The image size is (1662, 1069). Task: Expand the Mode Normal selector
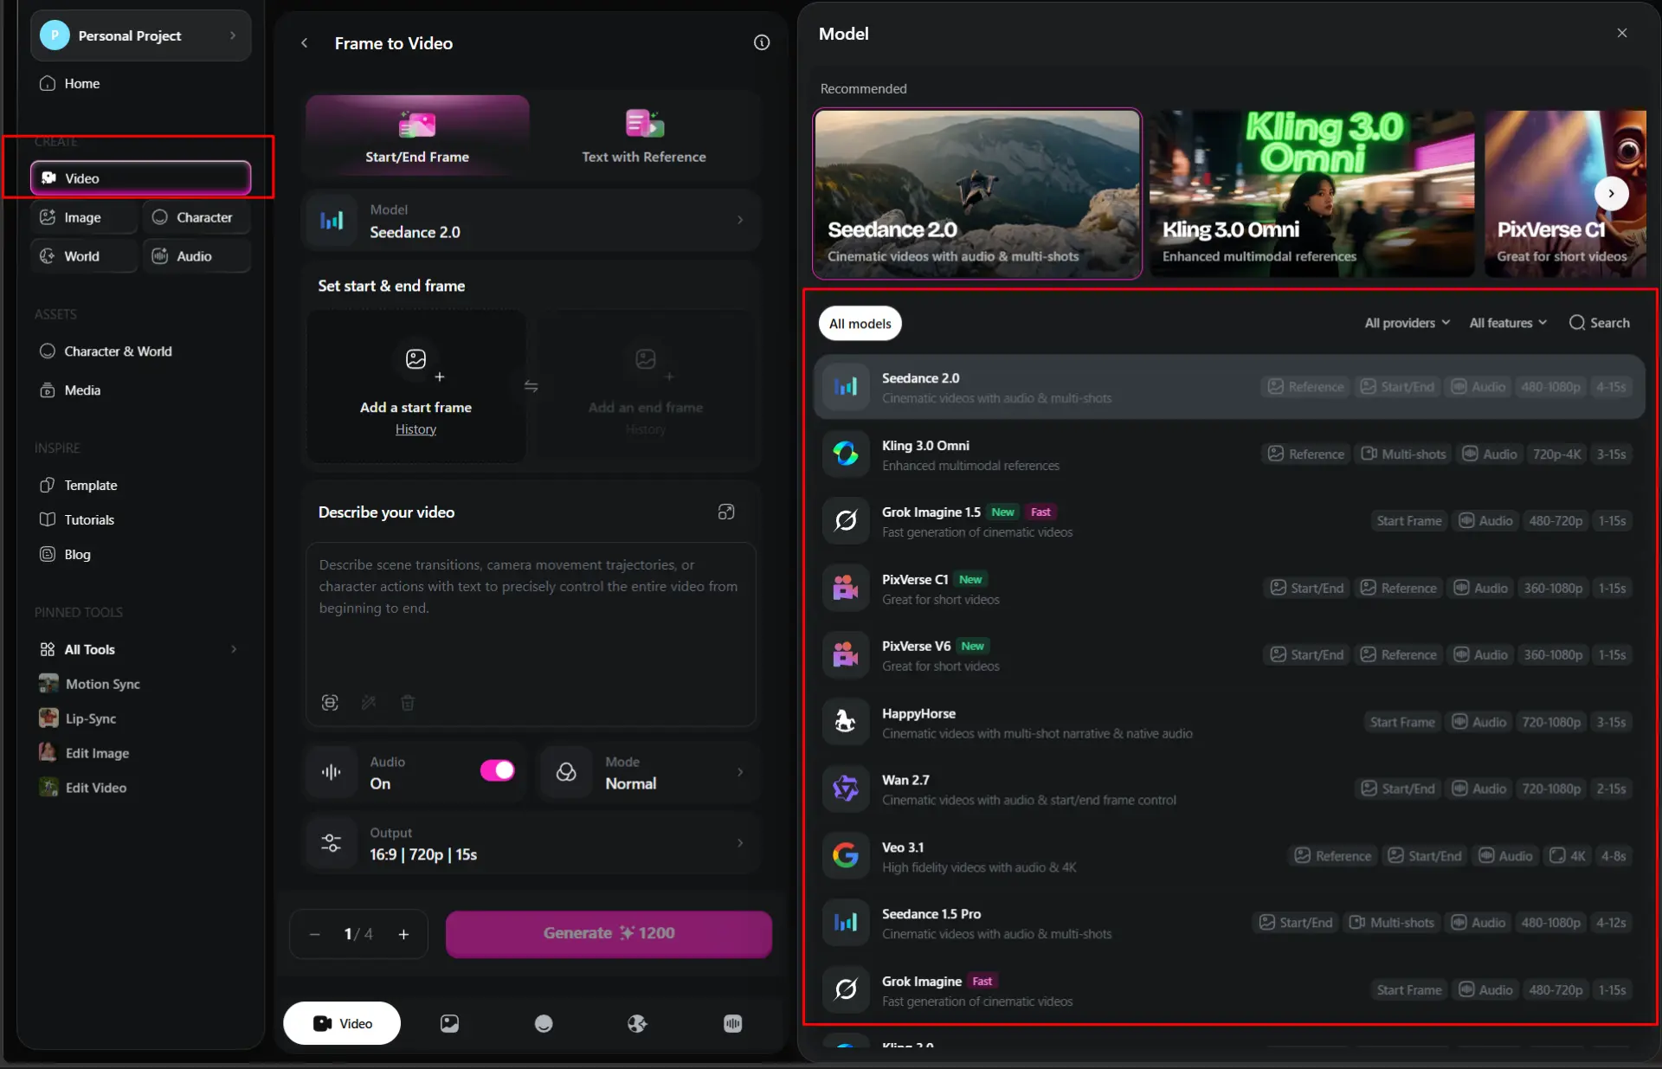(x=649, y=772)
